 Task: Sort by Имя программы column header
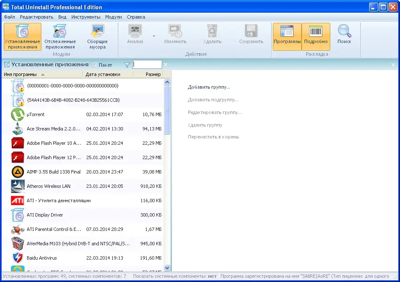click(x=42, y=74)
